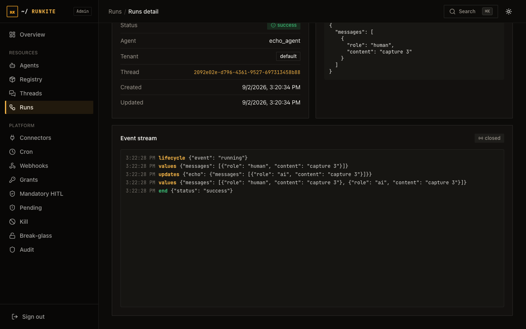The image size is (526, 329).
Task: Click the Agents robot icon
Action: (12, 65)
